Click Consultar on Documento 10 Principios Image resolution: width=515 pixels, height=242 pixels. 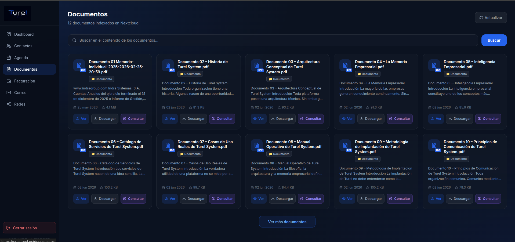click(488, 199)
